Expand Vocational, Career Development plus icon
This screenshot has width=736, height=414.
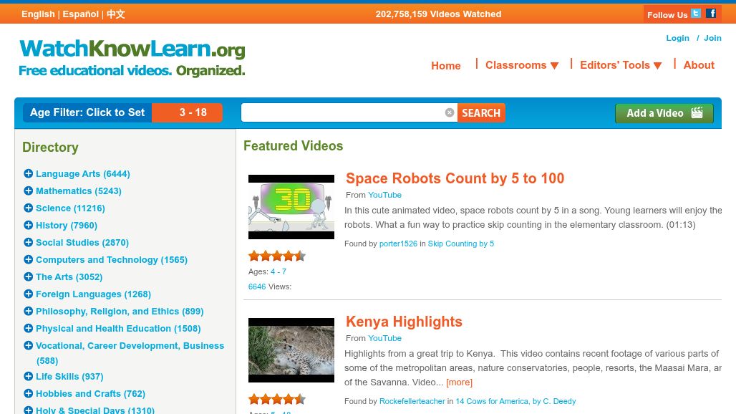[28, 345]
